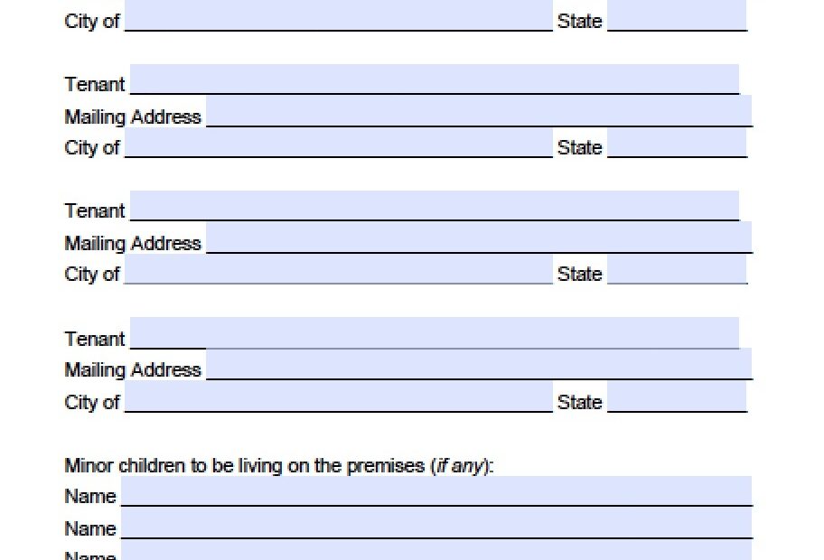
Task: Click the Mailing Address field below first Tenant
Action: (479, 111)
